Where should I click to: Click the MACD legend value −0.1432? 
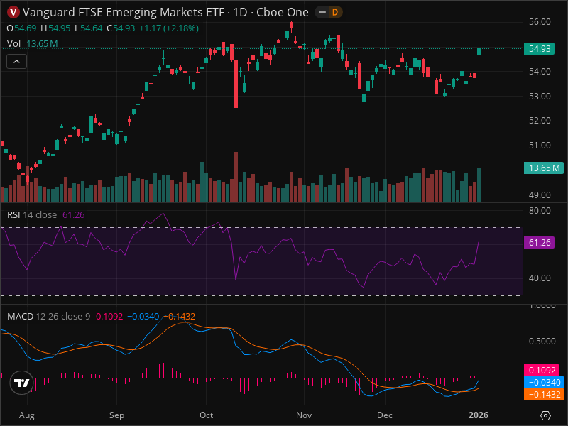point(180,316)
